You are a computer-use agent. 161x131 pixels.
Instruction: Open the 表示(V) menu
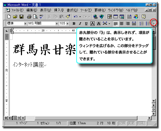coord(46,10)
